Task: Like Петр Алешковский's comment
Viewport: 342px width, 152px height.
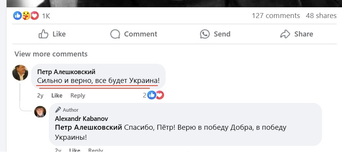Action: tap(57, 96)
